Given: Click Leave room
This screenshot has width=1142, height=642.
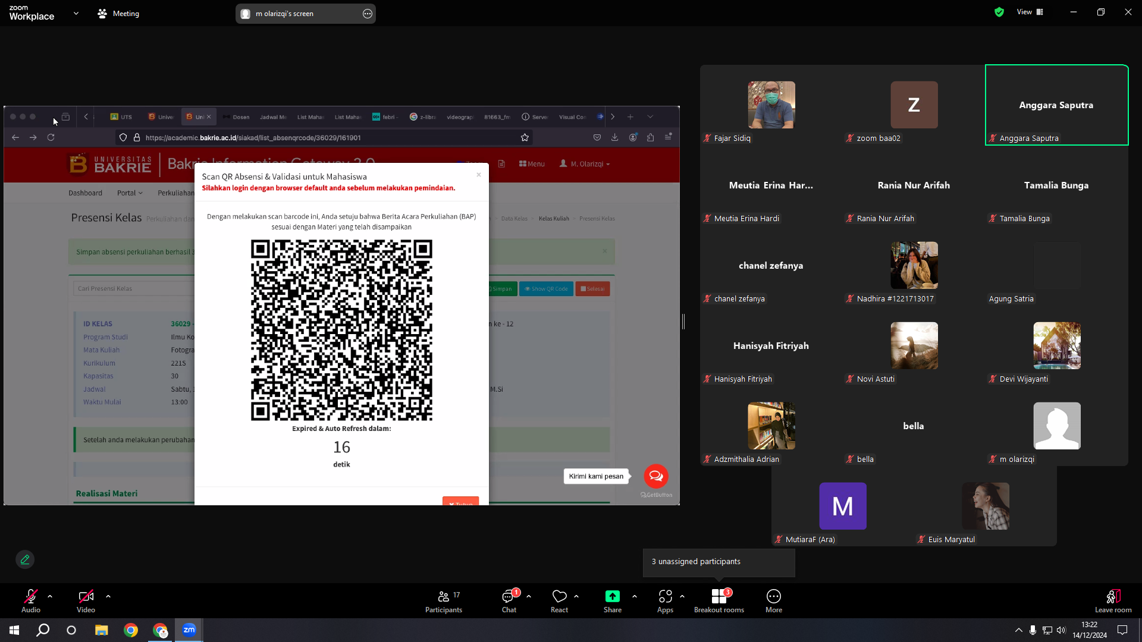Looking at the screenshot, I should pos(1113,600).
